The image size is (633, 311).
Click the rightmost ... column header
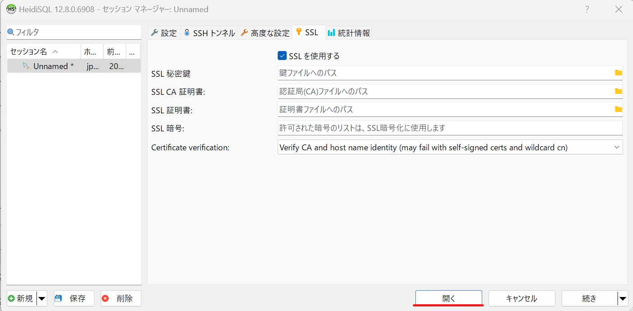(x=133, y=51)
